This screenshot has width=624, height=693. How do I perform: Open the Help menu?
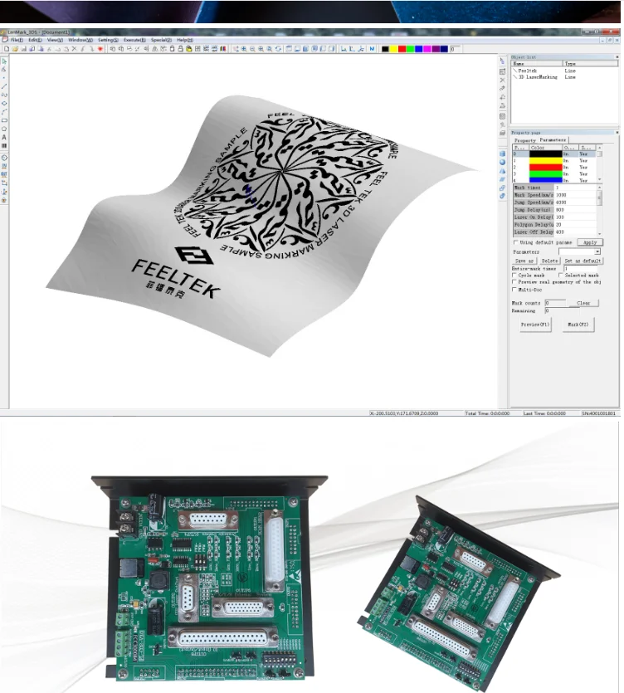click(x=185, y=40)
